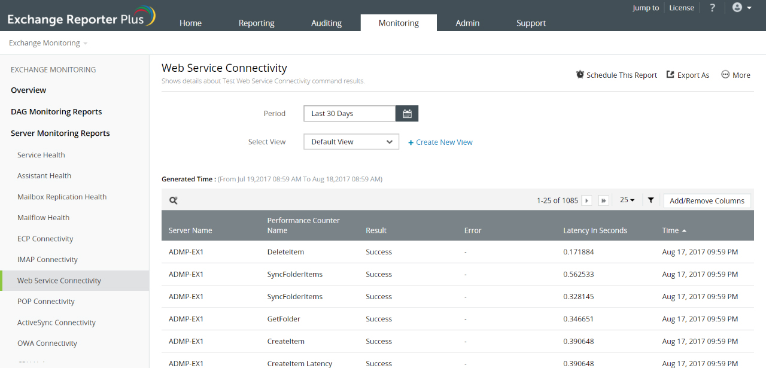Open the Mailflow Health report
Screen dimensions: 766x368
(x=43, y=218)
